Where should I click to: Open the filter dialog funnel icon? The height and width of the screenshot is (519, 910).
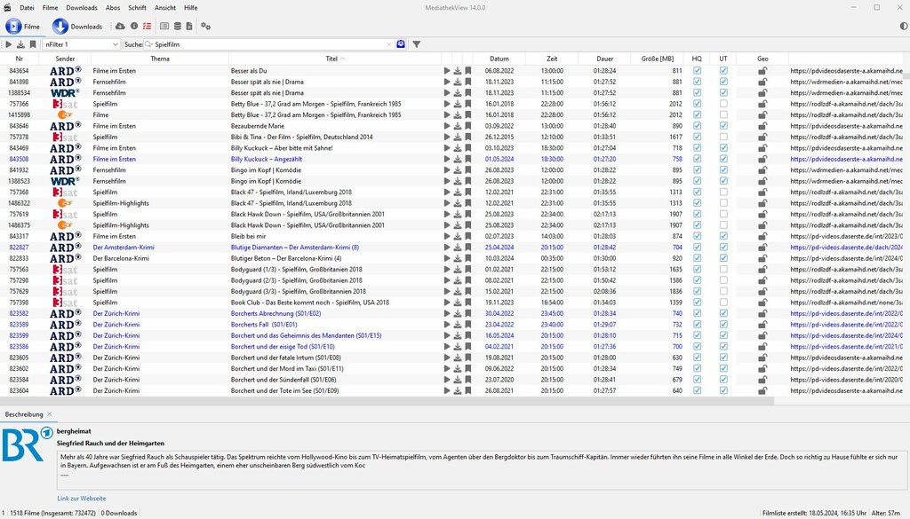(x=417, y=44)
